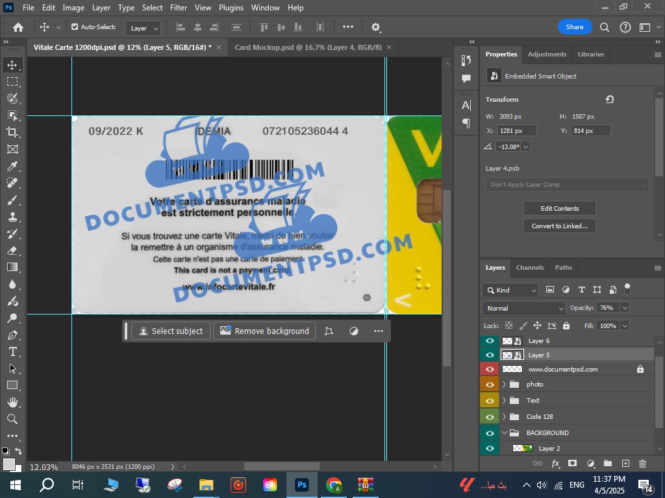Open the collapsed Paragraph panel icon

click(x=466, y=123)
